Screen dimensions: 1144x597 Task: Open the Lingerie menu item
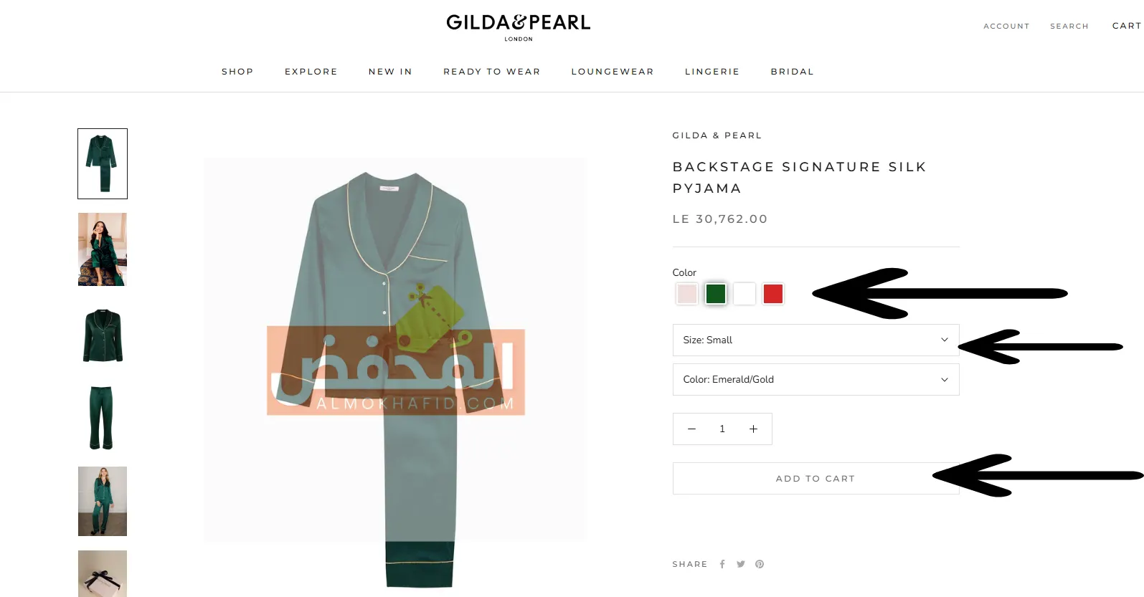coord(712,72)
